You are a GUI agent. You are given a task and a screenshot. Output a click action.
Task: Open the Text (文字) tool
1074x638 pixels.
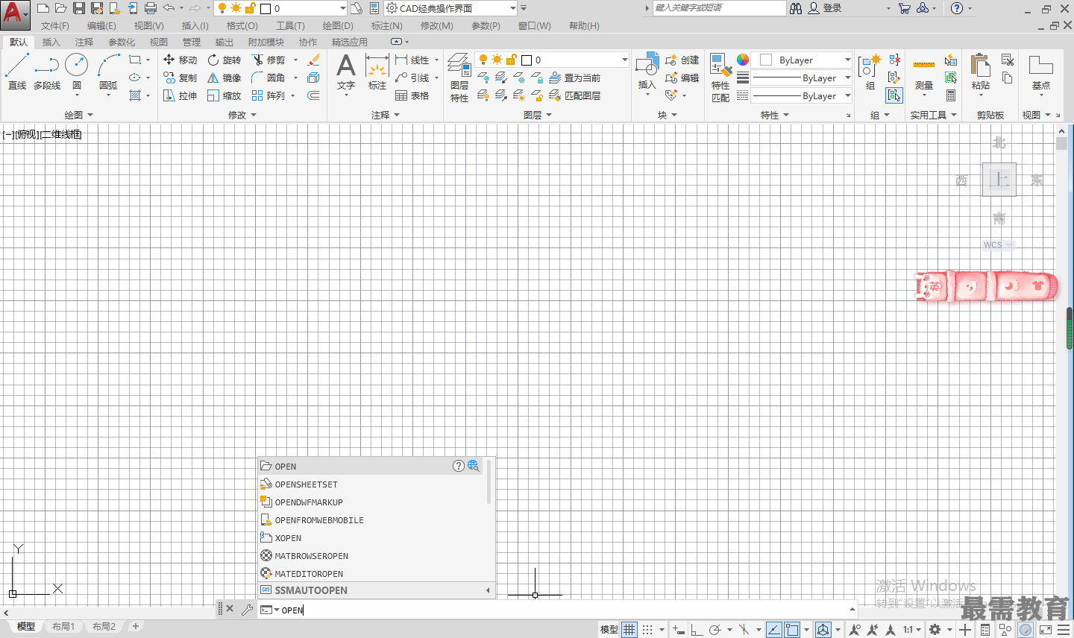346,72
